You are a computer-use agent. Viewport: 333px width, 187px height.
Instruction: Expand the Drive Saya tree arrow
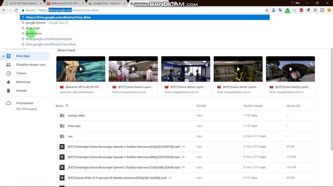tap(3, 56)
